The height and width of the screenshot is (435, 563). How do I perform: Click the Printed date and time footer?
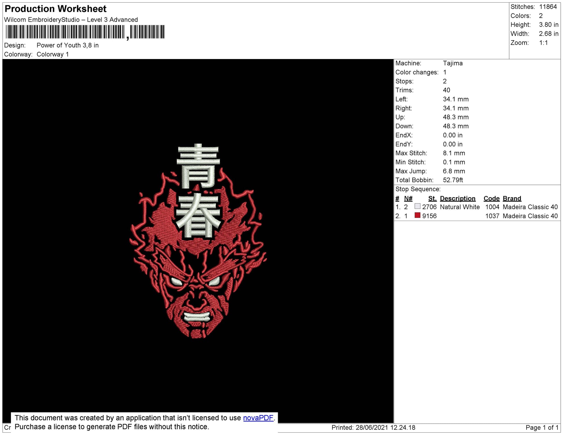click(373, 427)
